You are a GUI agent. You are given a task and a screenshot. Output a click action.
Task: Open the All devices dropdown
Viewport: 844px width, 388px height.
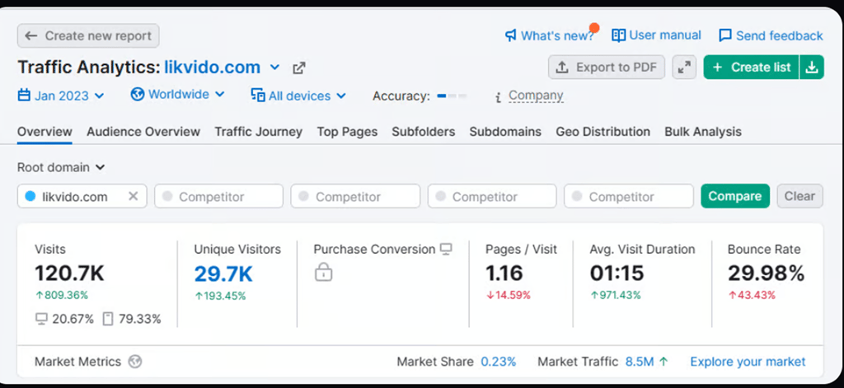point(298,96)
